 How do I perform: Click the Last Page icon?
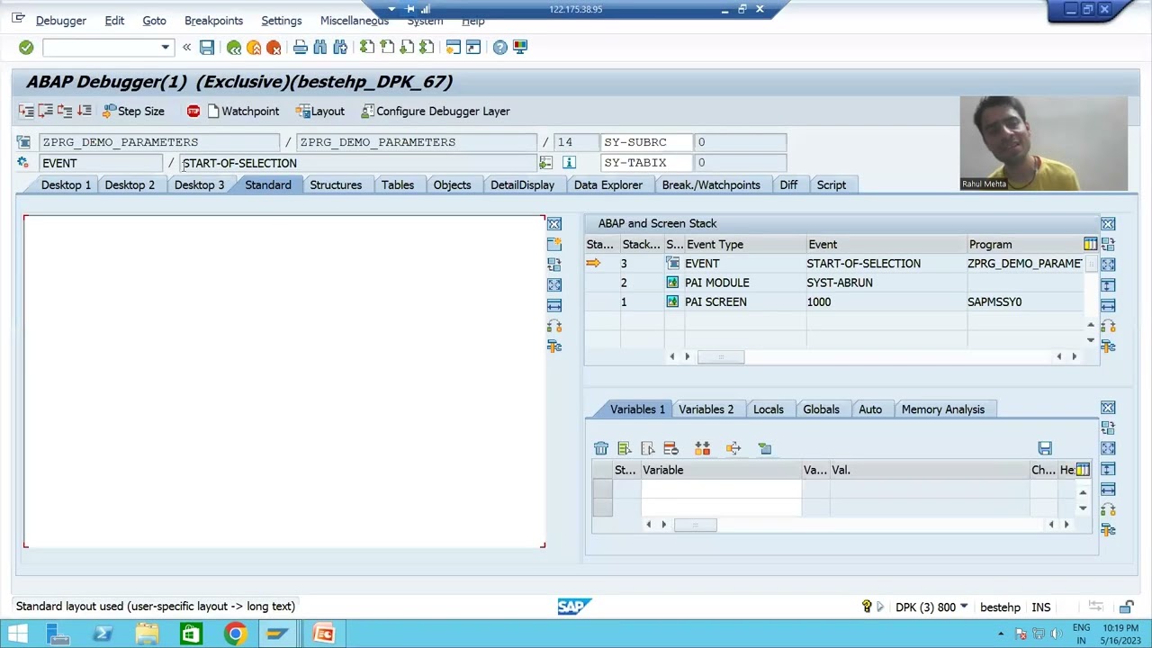coord(427,47)
